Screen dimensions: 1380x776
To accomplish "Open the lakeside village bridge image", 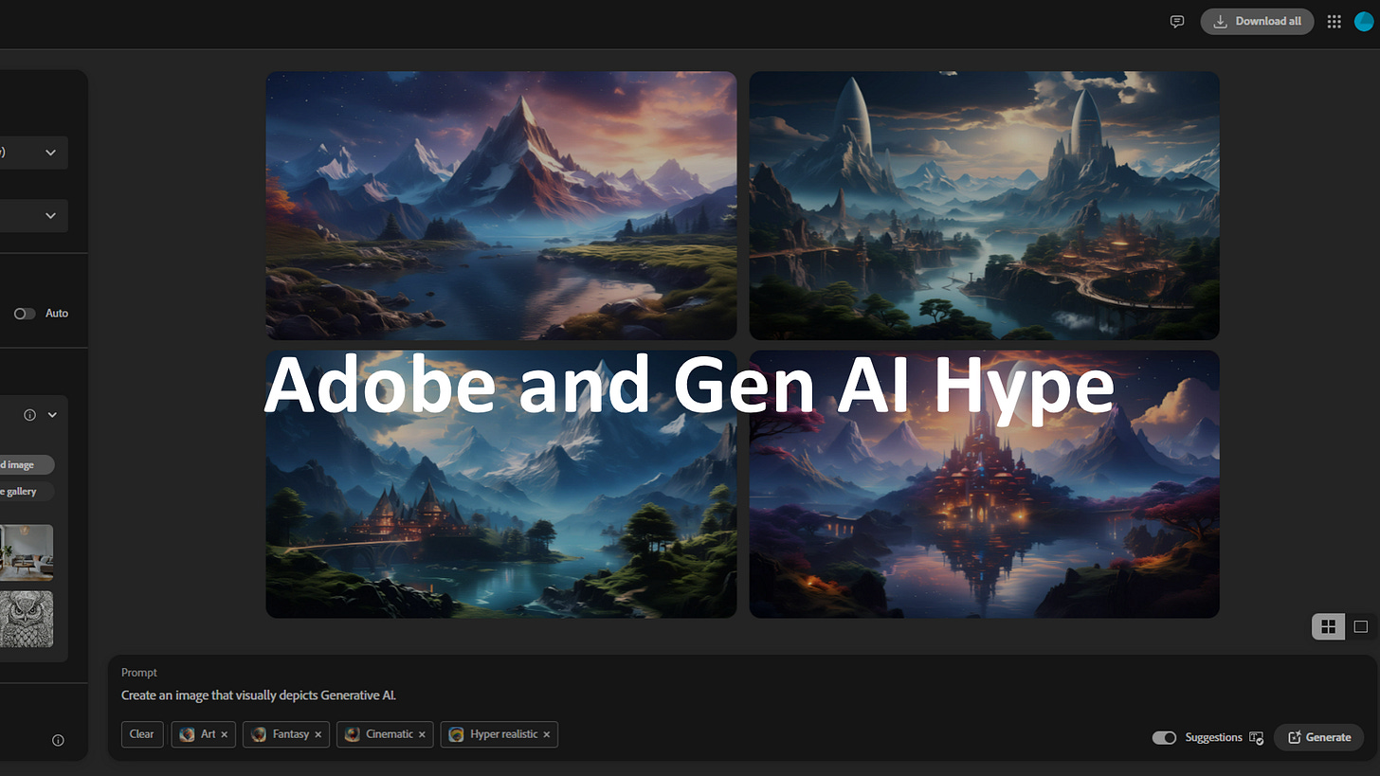I will pos(500,484).
